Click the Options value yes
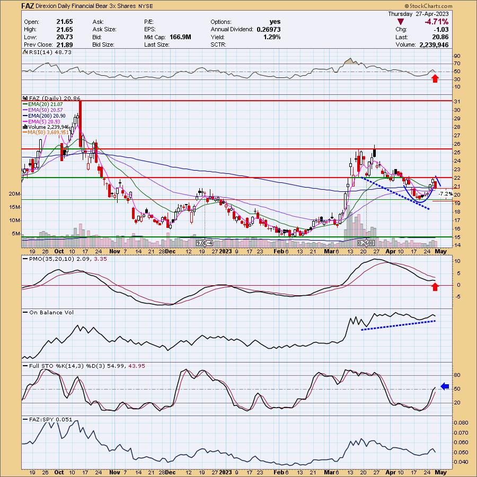 tap(275, 22)
